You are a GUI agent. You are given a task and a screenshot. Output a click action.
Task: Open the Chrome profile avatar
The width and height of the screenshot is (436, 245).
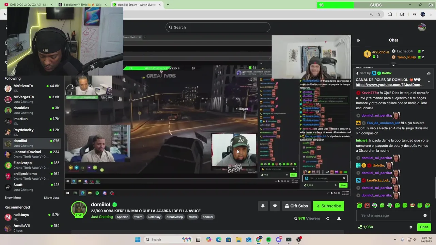423,14
